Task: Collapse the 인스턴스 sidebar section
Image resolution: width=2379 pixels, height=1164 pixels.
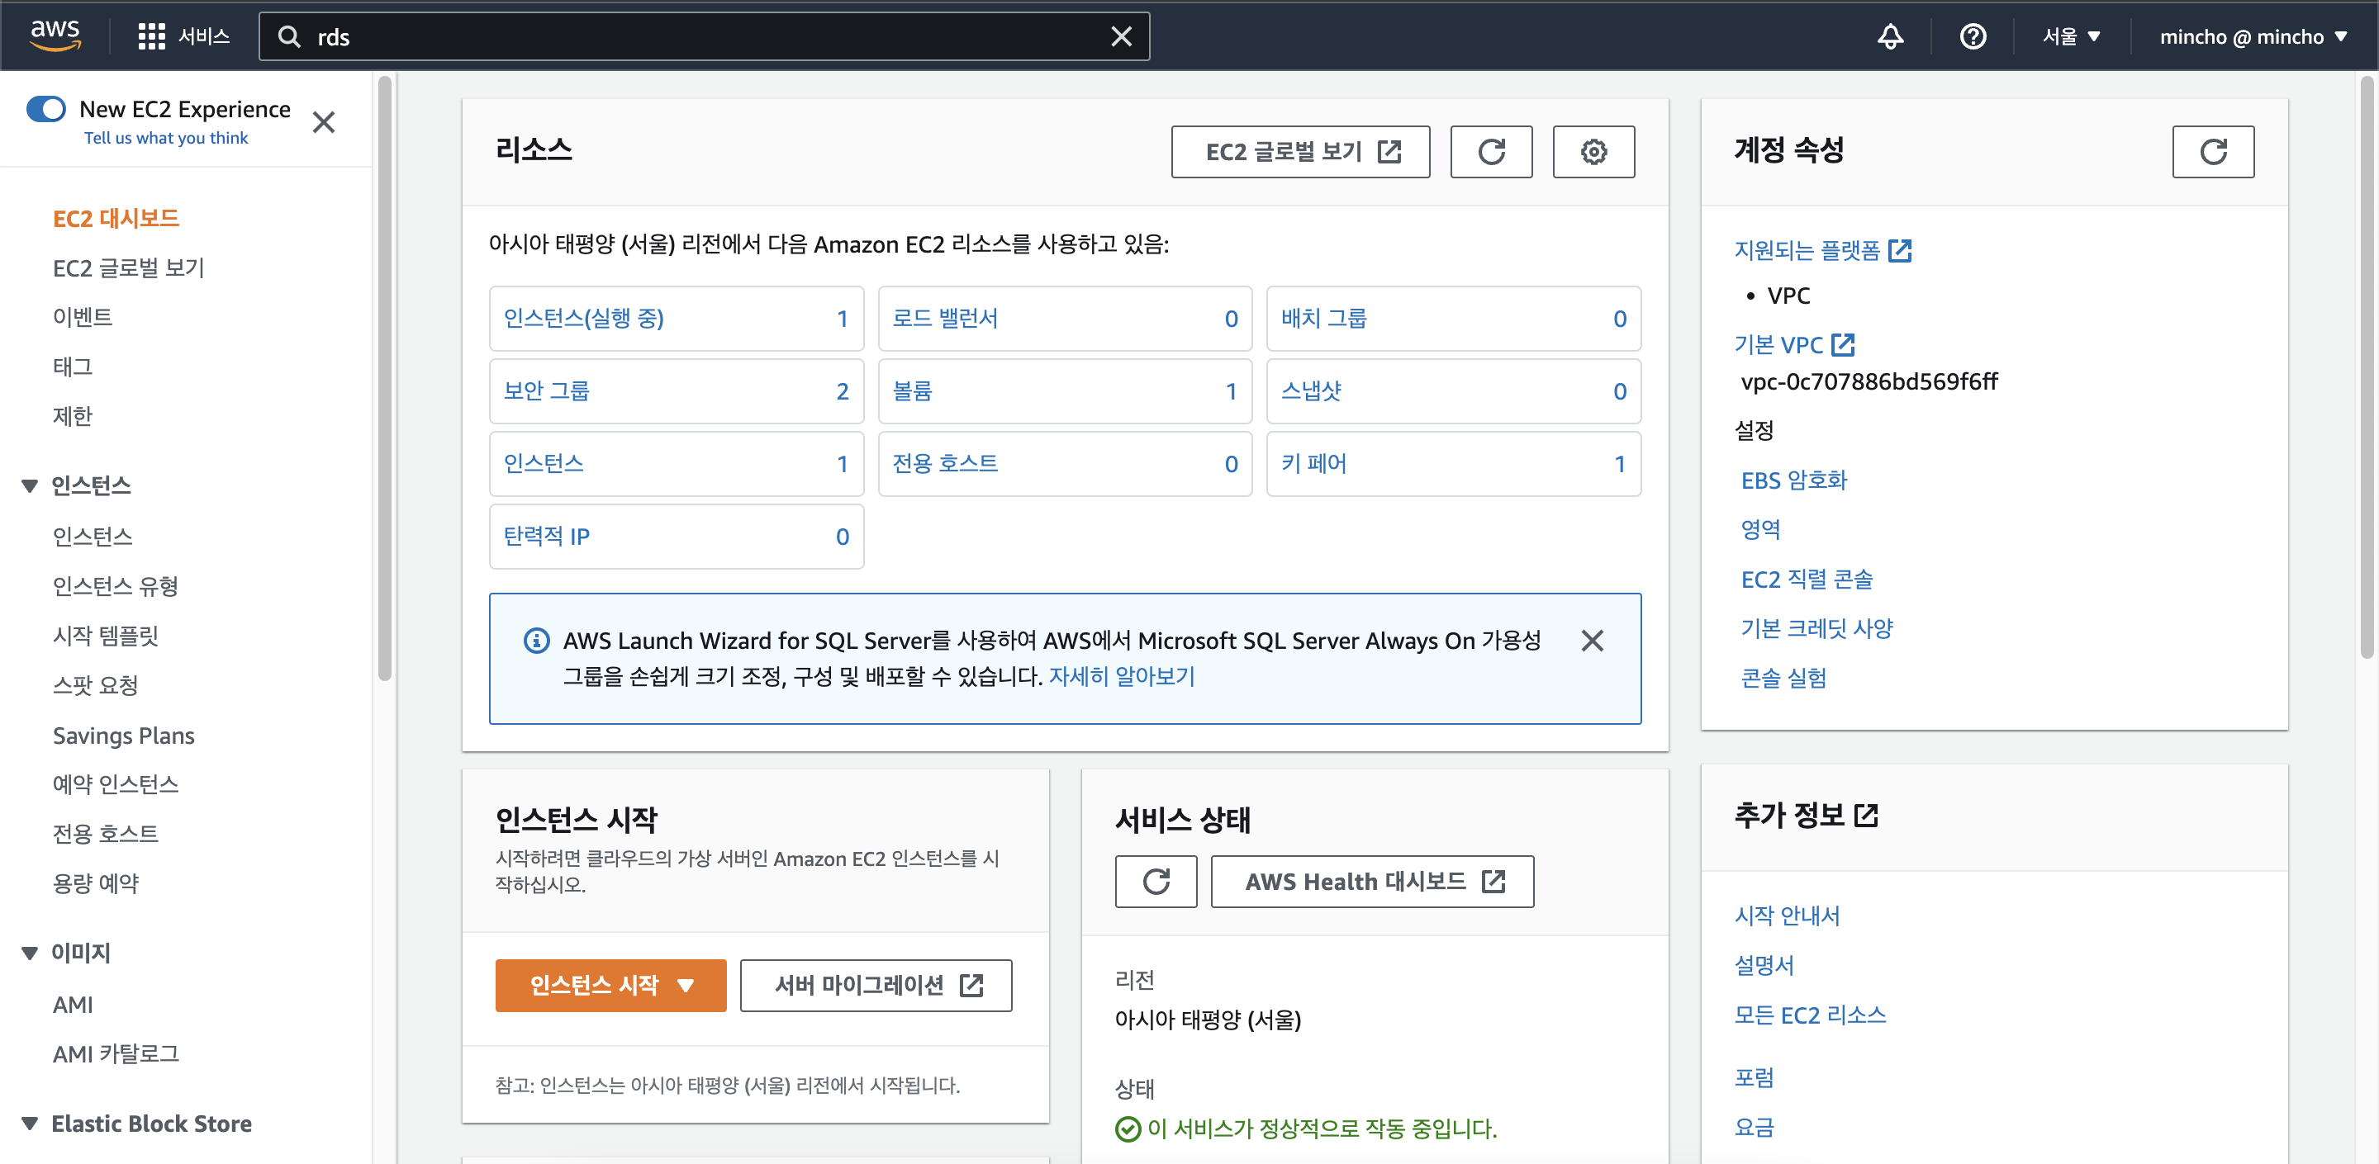Action: [x=30, y=485]
